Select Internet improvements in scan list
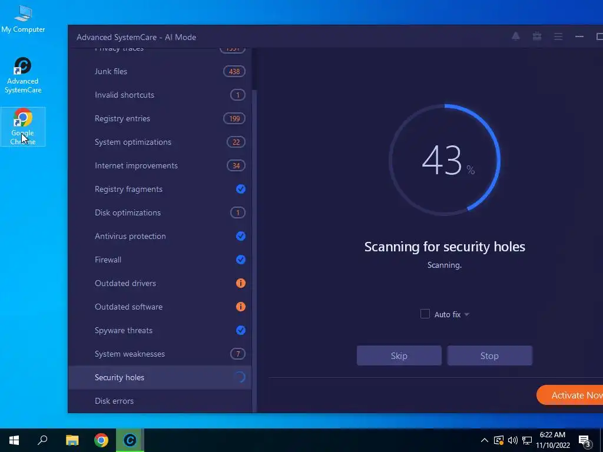 pyautogui.click(x=160, y=165)
